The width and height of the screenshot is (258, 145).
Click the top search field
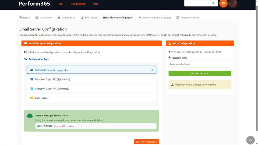coord(201,3)
